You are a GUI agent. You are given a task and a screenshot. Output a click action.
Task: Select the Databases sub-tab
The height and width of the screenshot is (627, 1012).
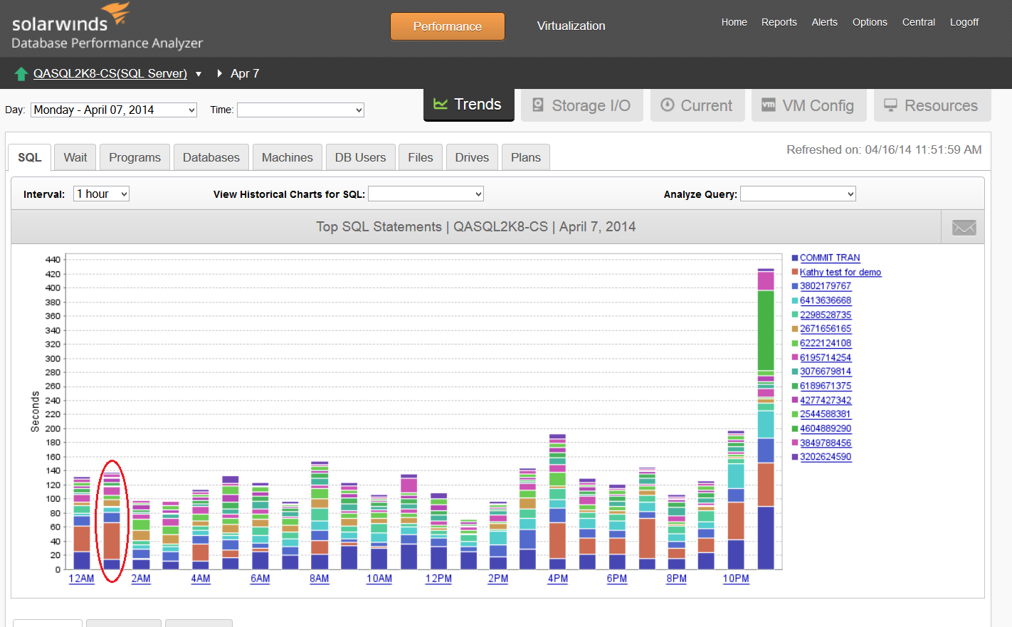click(211, 157)
